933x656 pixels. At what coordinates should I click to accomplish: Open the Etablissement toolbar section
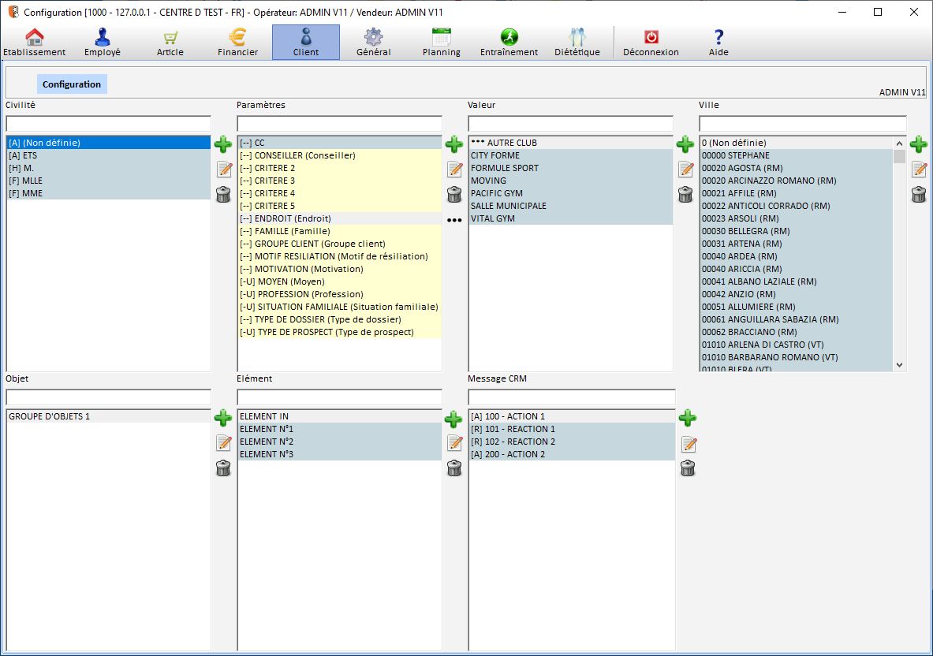[x=34, y=43]
